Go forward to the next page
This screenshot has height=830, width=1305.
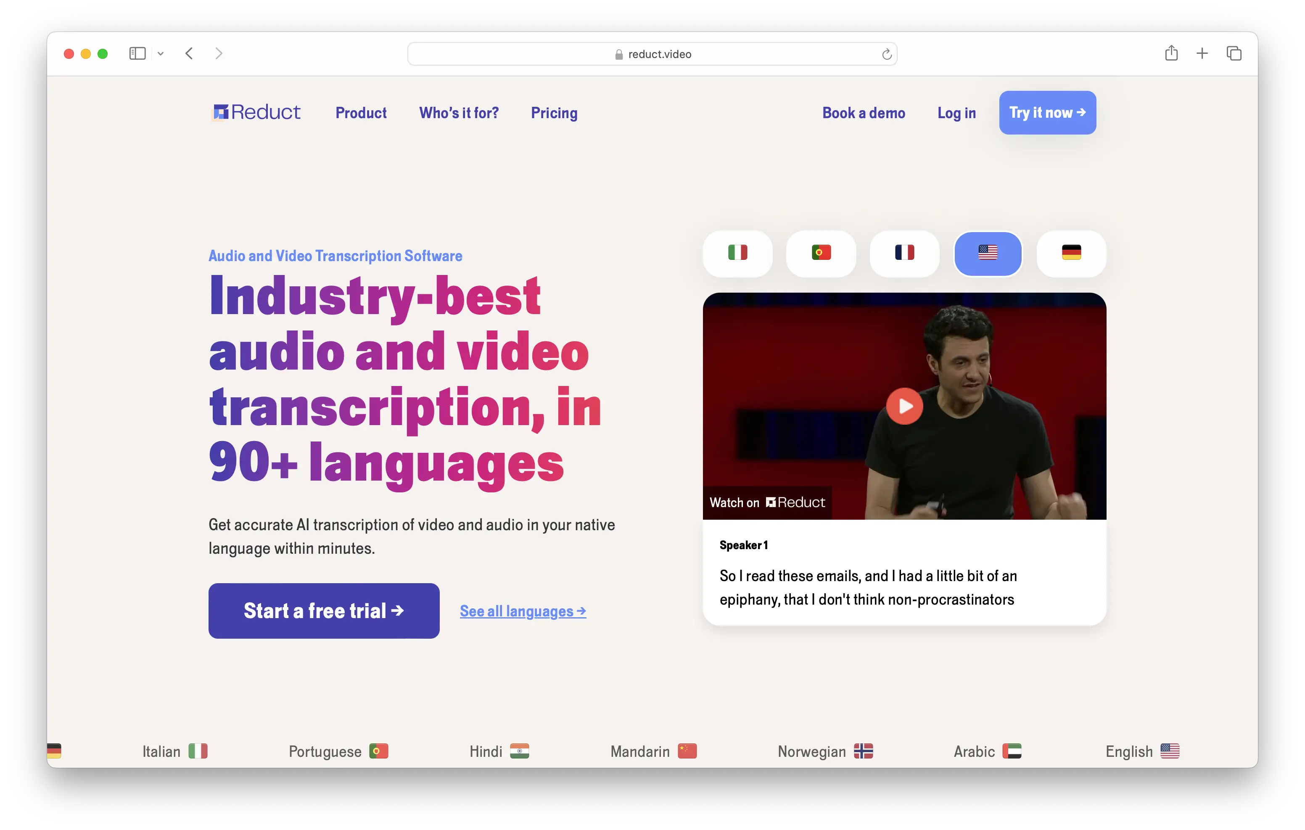point(219,54)
